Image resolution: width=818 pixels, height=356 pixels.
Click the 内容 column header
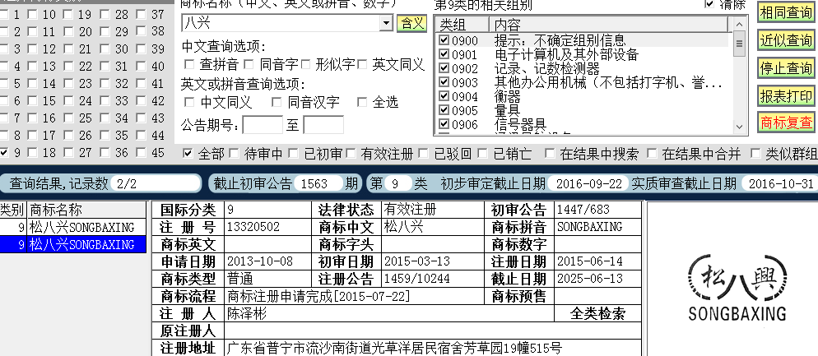[x=609, y=25]
